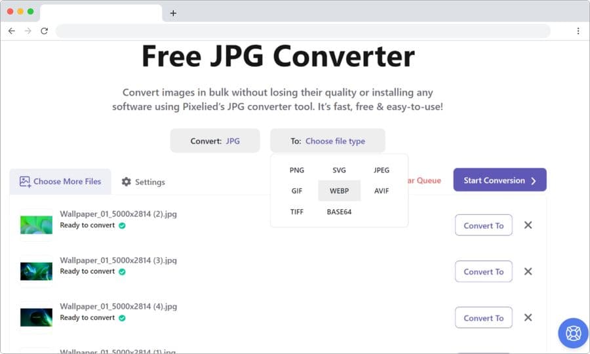This screenshot has width=590, height=354.
Task: Click the help lifebuoy icon
Action: (573, 333)
